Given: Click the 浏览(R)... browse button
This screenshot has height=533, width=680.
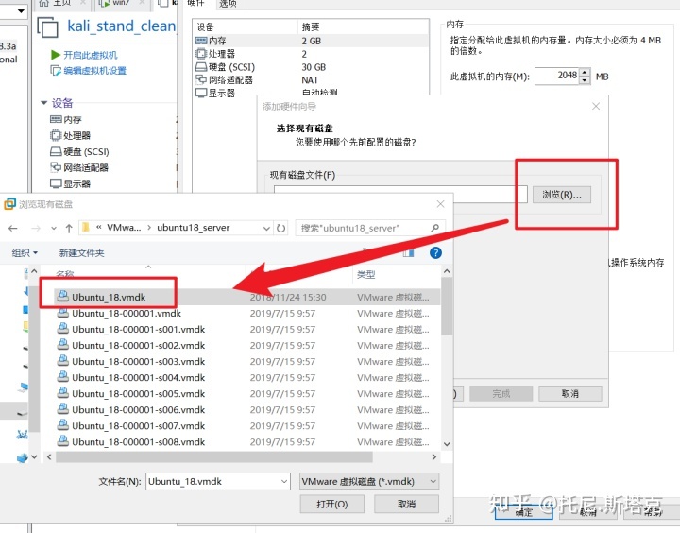Looking at the screenshot, I should [562, 195].
